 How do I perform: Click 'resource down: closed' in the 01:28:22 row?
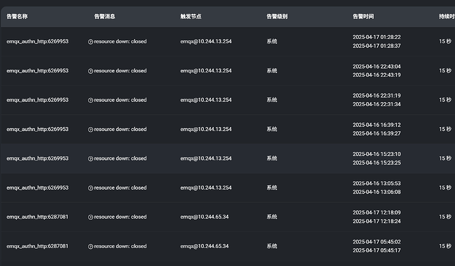pyautogui.click(x=121, y=41)
